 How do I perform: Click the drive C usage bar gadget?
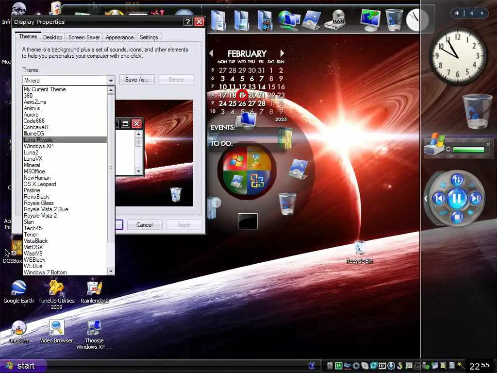pyautogui.click(x=469, y=150)
